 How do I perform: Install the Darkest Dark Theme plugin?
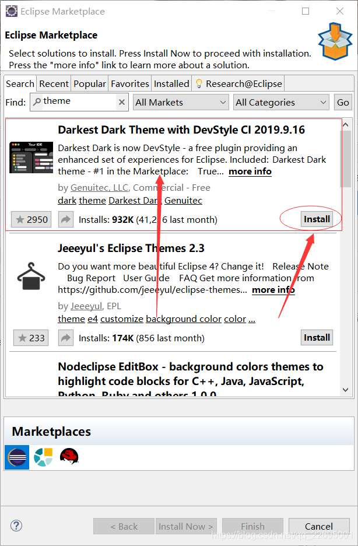coord(317,219)
